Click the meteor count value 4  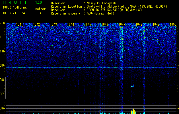(40, 13)
